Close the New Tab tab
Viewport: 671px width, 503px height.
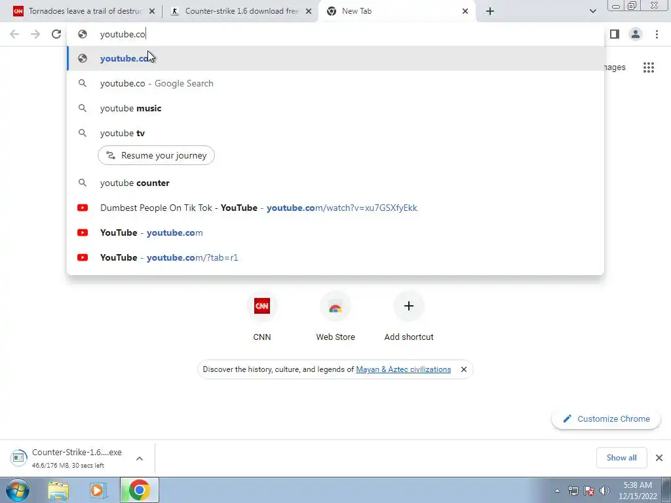465,11
